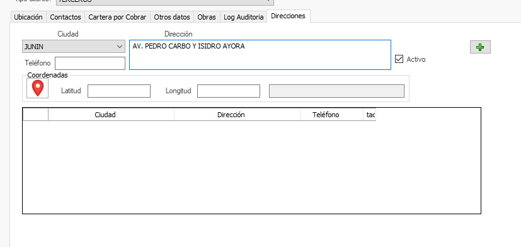
Task: Open the Contactos tab
Action: coord(66,17)
